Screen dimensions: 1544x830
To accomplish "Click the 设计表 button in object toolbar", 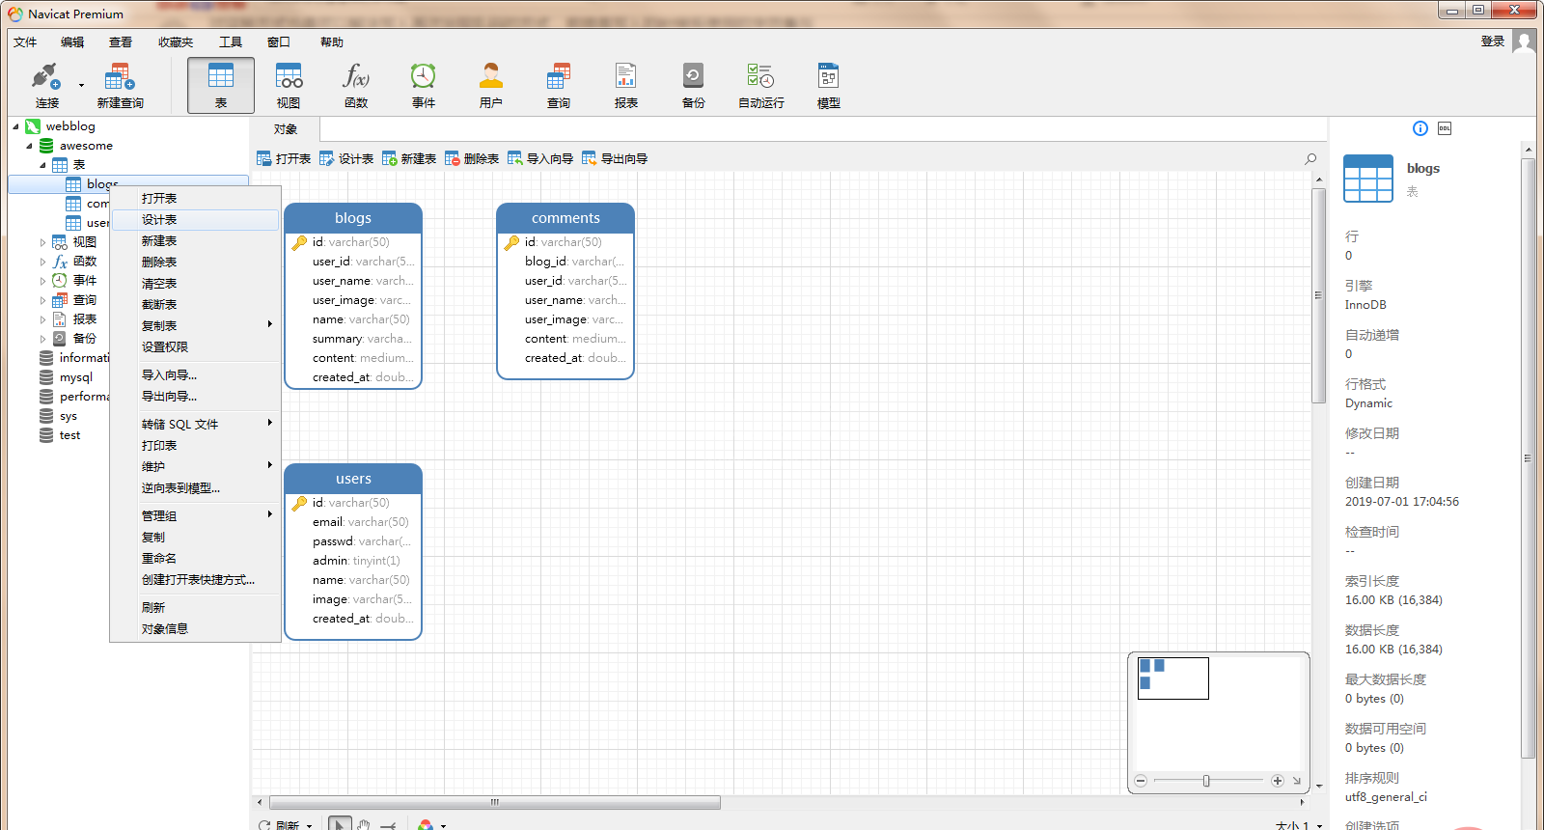I will tap(346, 159).
